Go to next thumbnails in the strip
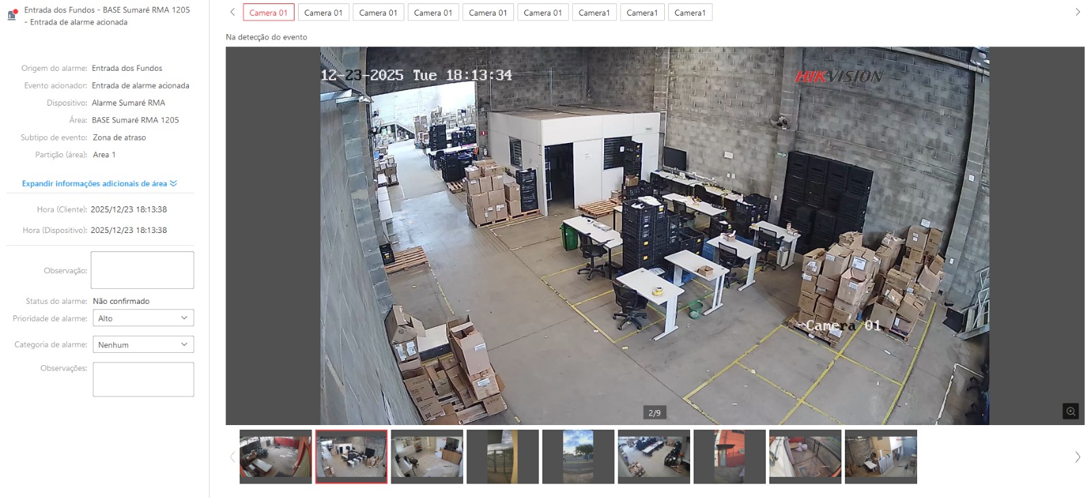 [1077, 457]
